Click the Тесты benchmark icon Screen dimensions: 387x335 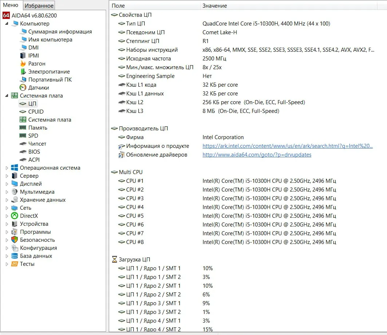[15, 264]
